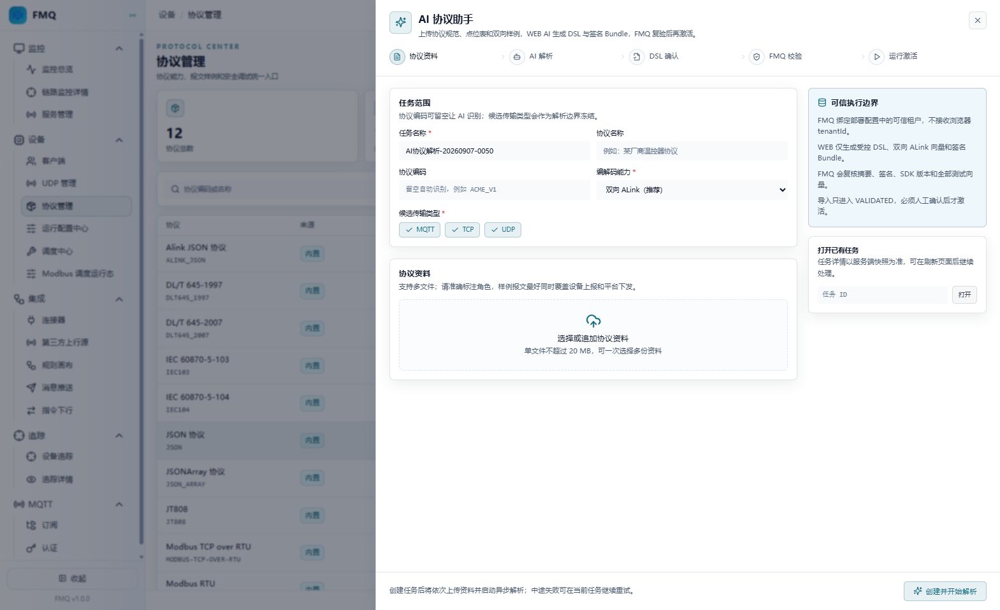
Task: Open the 编解码能力 dropdown
Action: pos(692,190)
